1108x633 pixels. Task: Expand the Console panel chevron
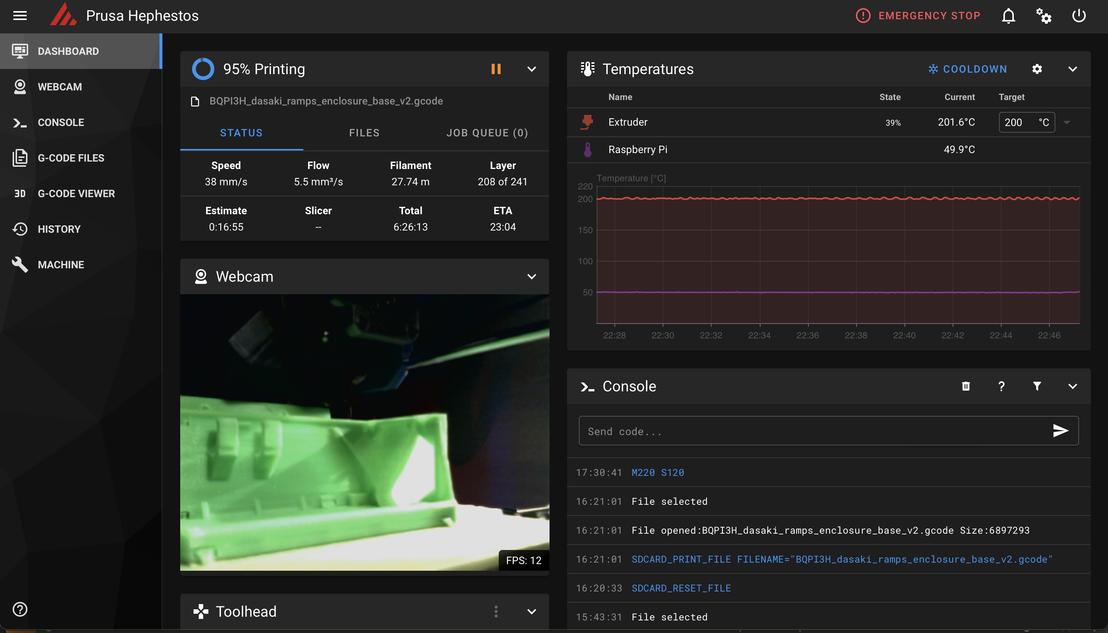[1072, 386]
